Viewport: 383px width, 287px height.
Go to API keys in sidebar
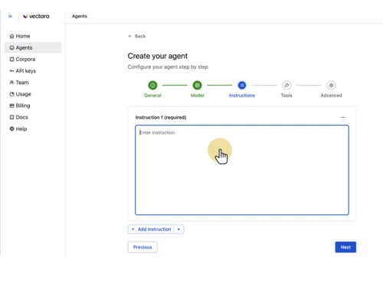coord(33,71)
